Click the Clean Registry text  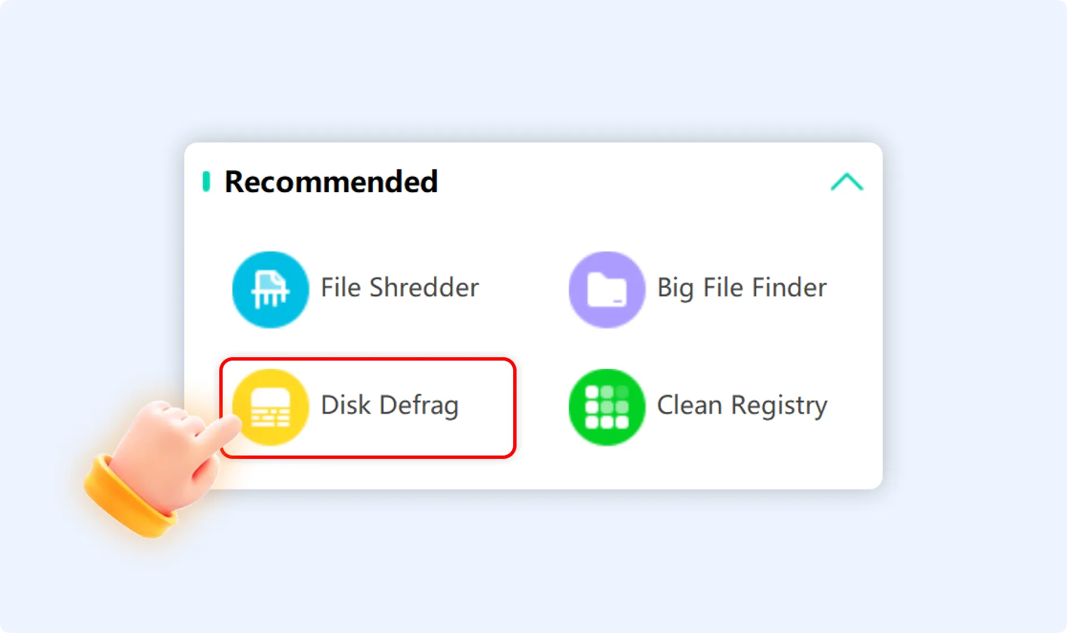[x=742, y=405]
